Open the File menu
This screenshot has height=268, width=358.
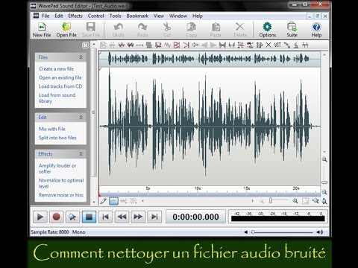pyautogui.click(x=45, y=16)
